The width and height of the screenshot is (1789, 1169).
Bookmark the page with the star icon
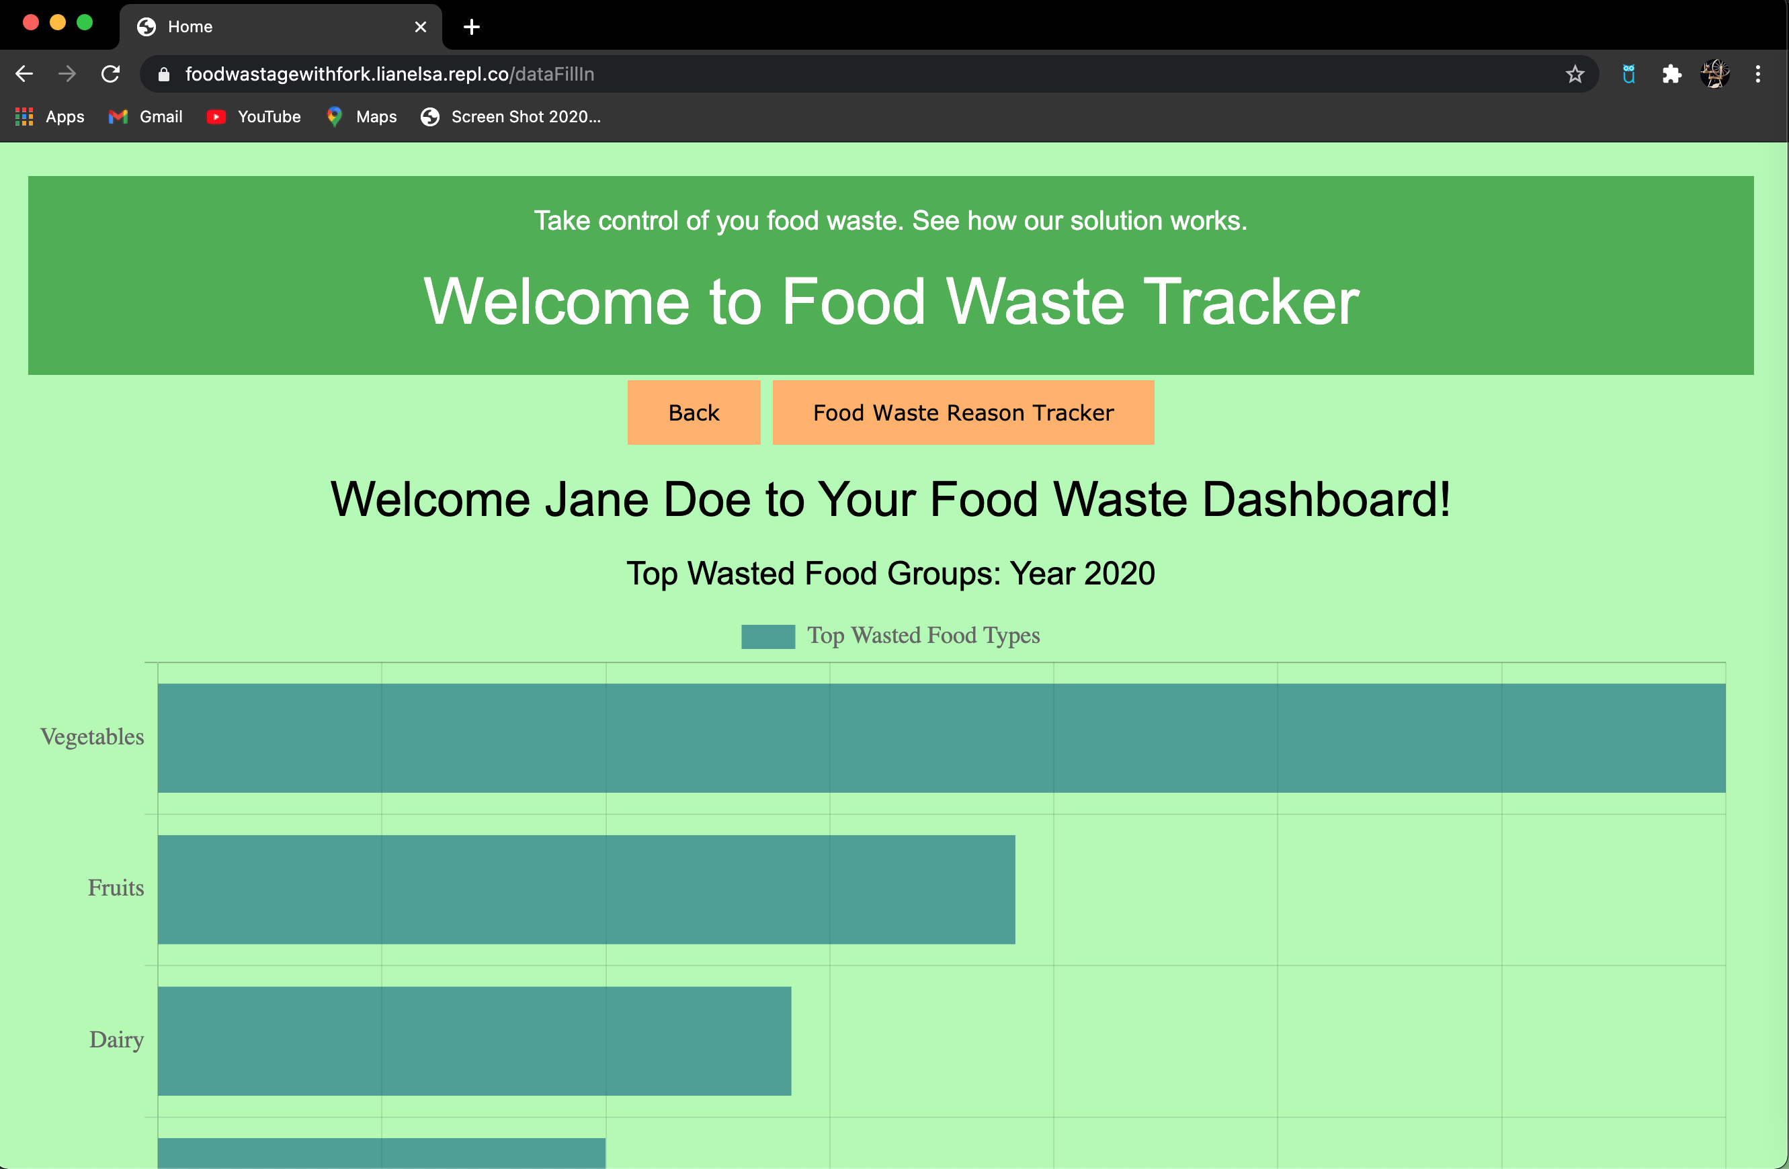coord(1574,74)
